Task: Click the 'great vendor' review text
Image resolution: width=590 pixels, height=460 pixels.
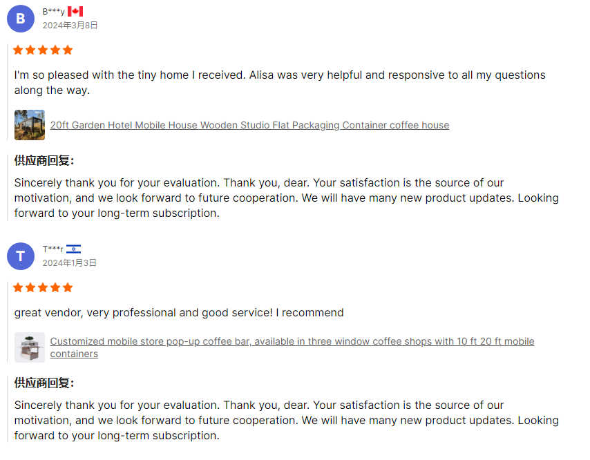Action: click(179, 313)
